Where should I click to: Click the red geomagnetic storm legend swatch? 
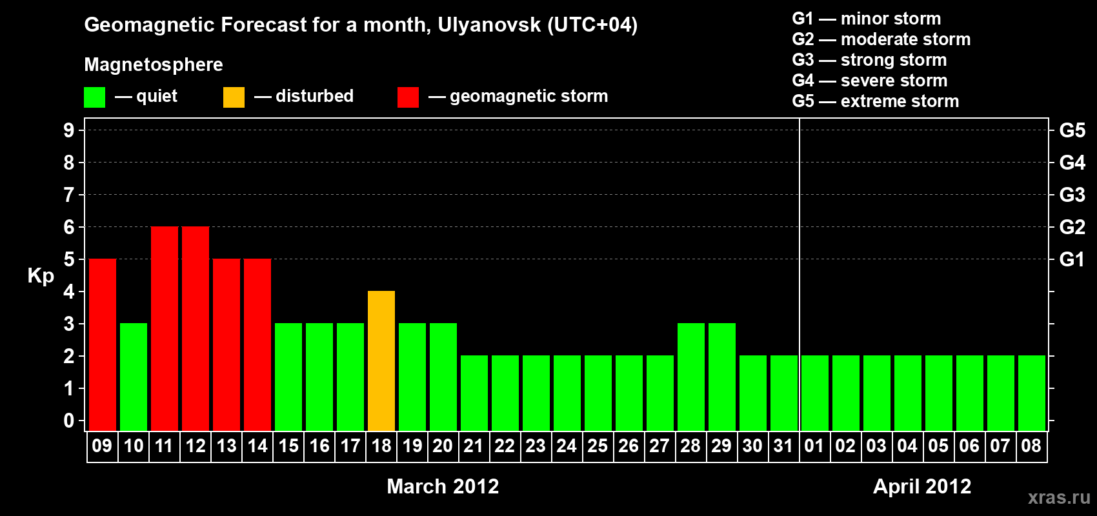408,97
